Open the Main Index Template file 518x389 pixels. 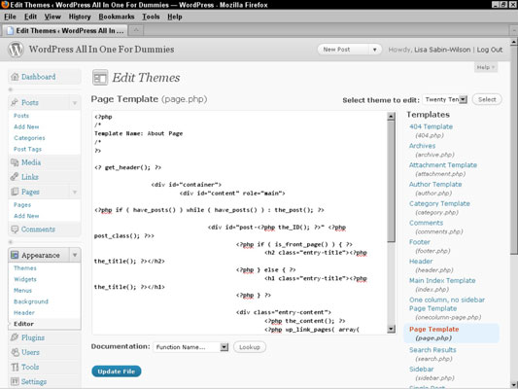tap(442, 281)
